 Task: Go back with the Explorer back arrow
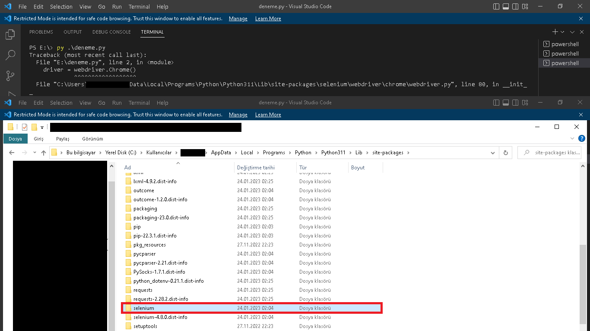point(12,153)
